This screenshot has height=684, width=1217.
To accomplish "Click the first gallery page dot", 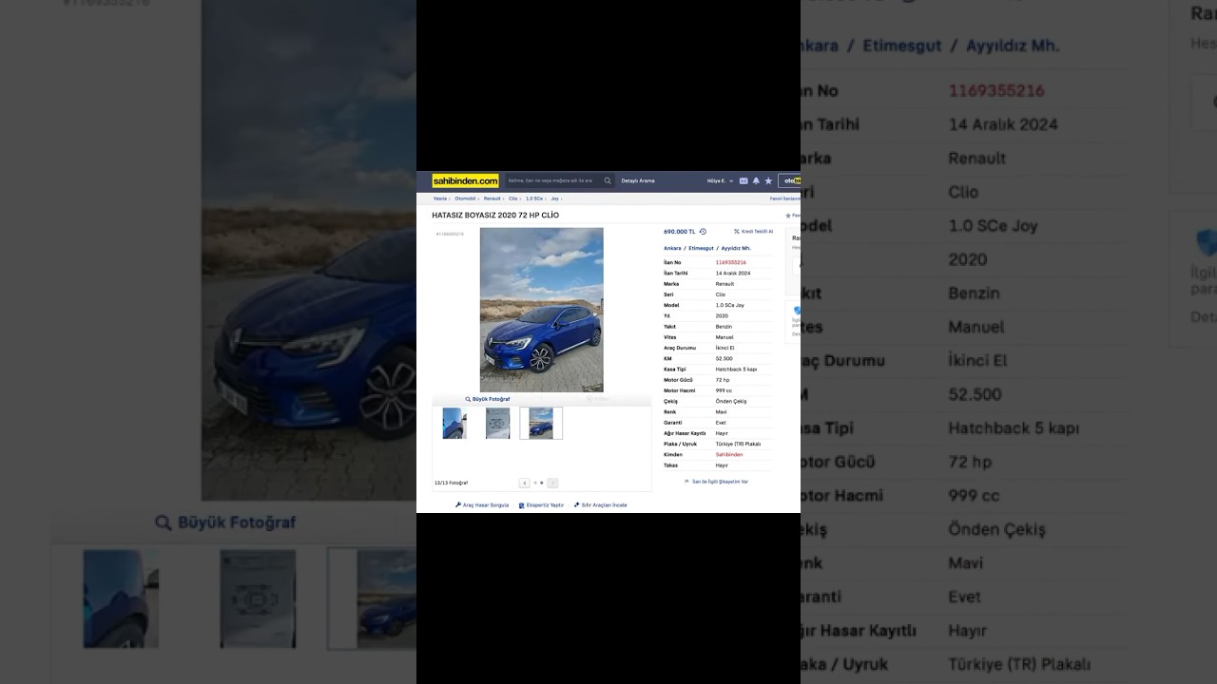I will (534, 483).
